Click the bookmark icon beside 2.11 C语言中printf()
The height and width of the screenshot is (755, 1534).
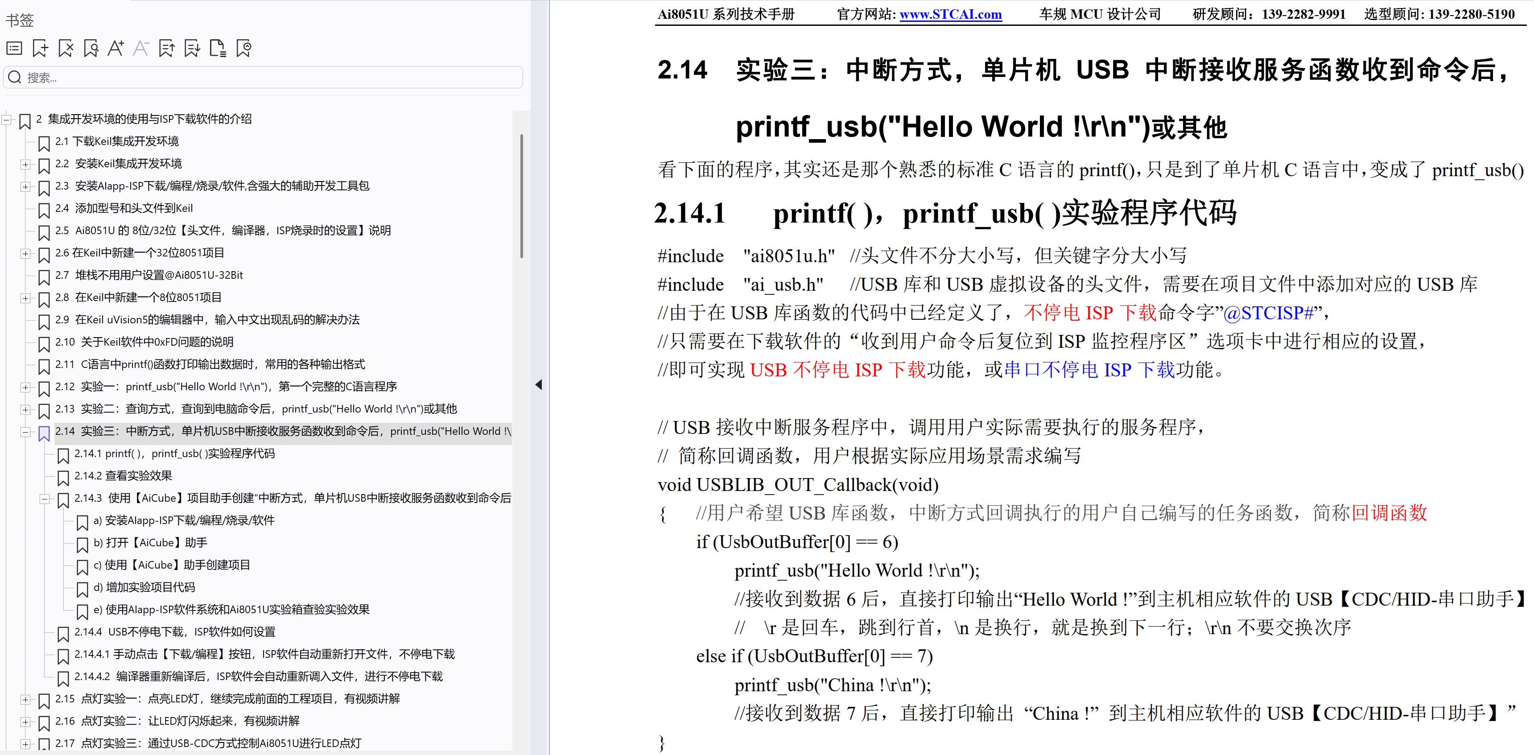click(x=43, y=366)
